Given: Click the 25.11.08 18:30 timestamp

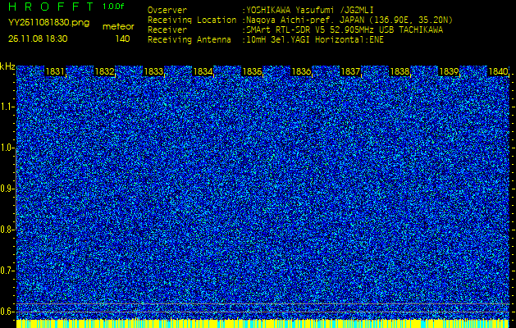Looking at the screenshot, I should (x=38, y=39).
